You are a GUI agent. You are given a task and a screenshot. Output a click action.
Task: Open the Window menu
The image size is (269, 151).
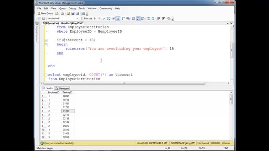pyautogui.click(x=92, y=8)
